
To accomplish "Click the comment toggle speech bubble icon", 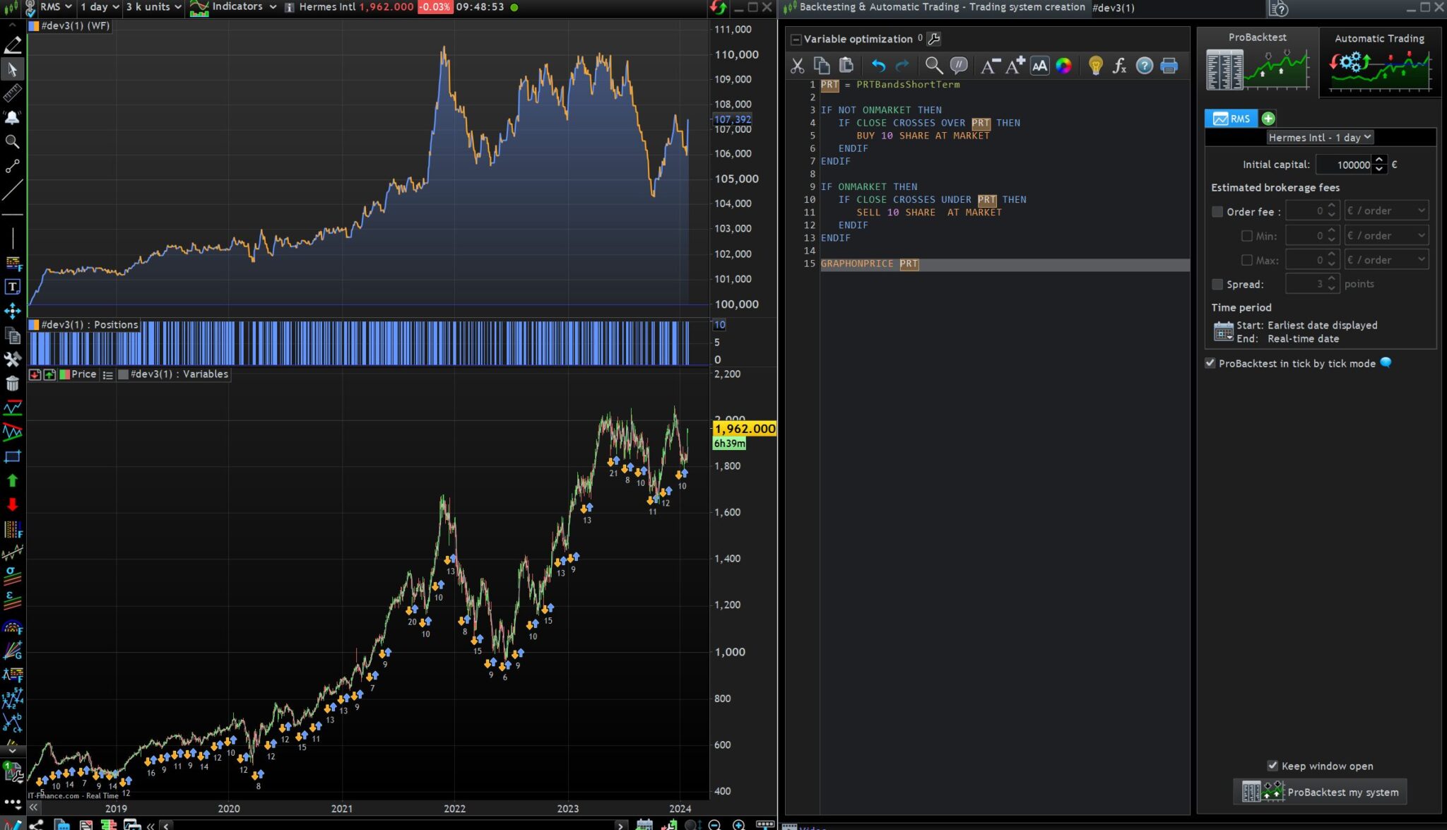I will tap(959, 66).
